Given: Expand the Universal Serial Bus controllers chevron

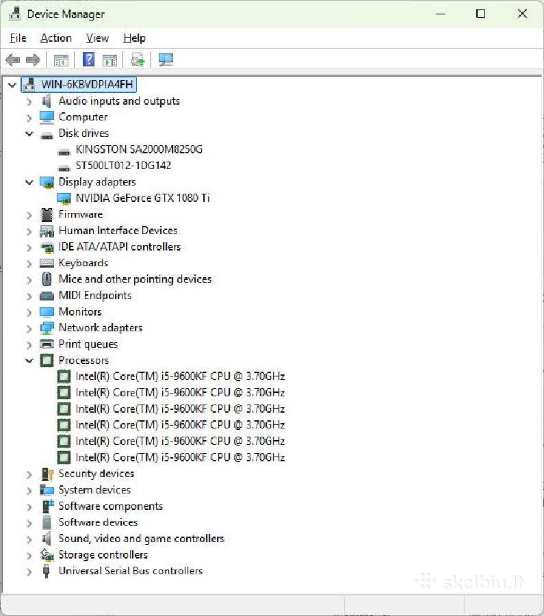Looking at the screenshot, I should [x=29, y=572].
